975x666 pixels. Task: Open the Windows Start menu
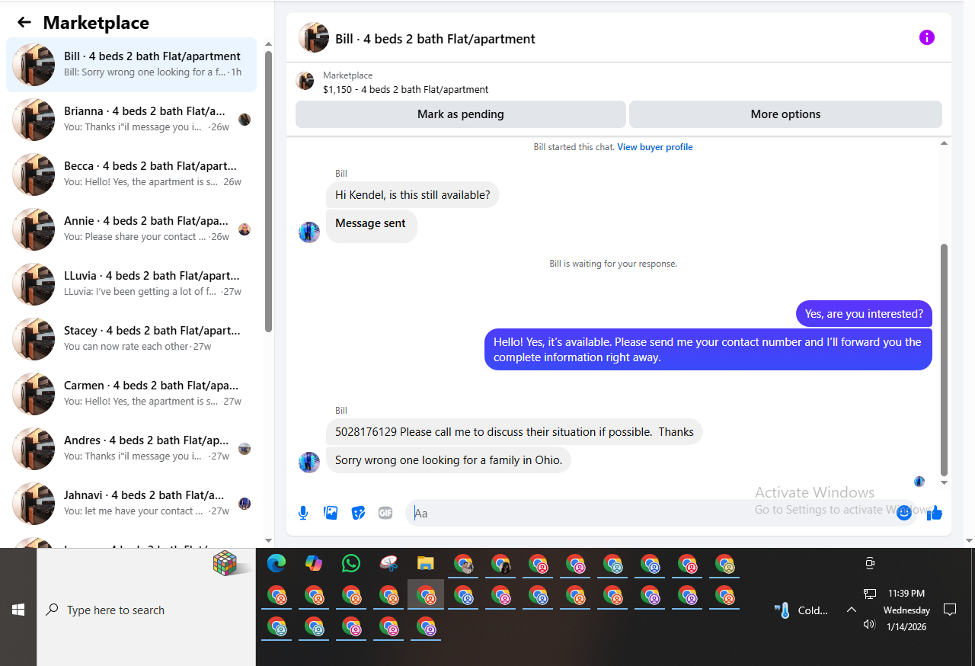click(18, 610)
